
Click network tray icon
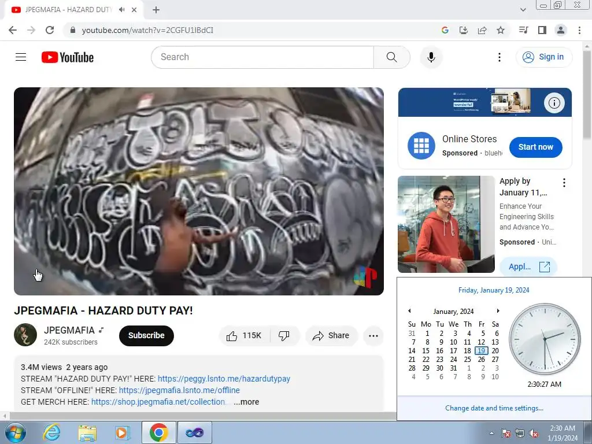point(520,433)
